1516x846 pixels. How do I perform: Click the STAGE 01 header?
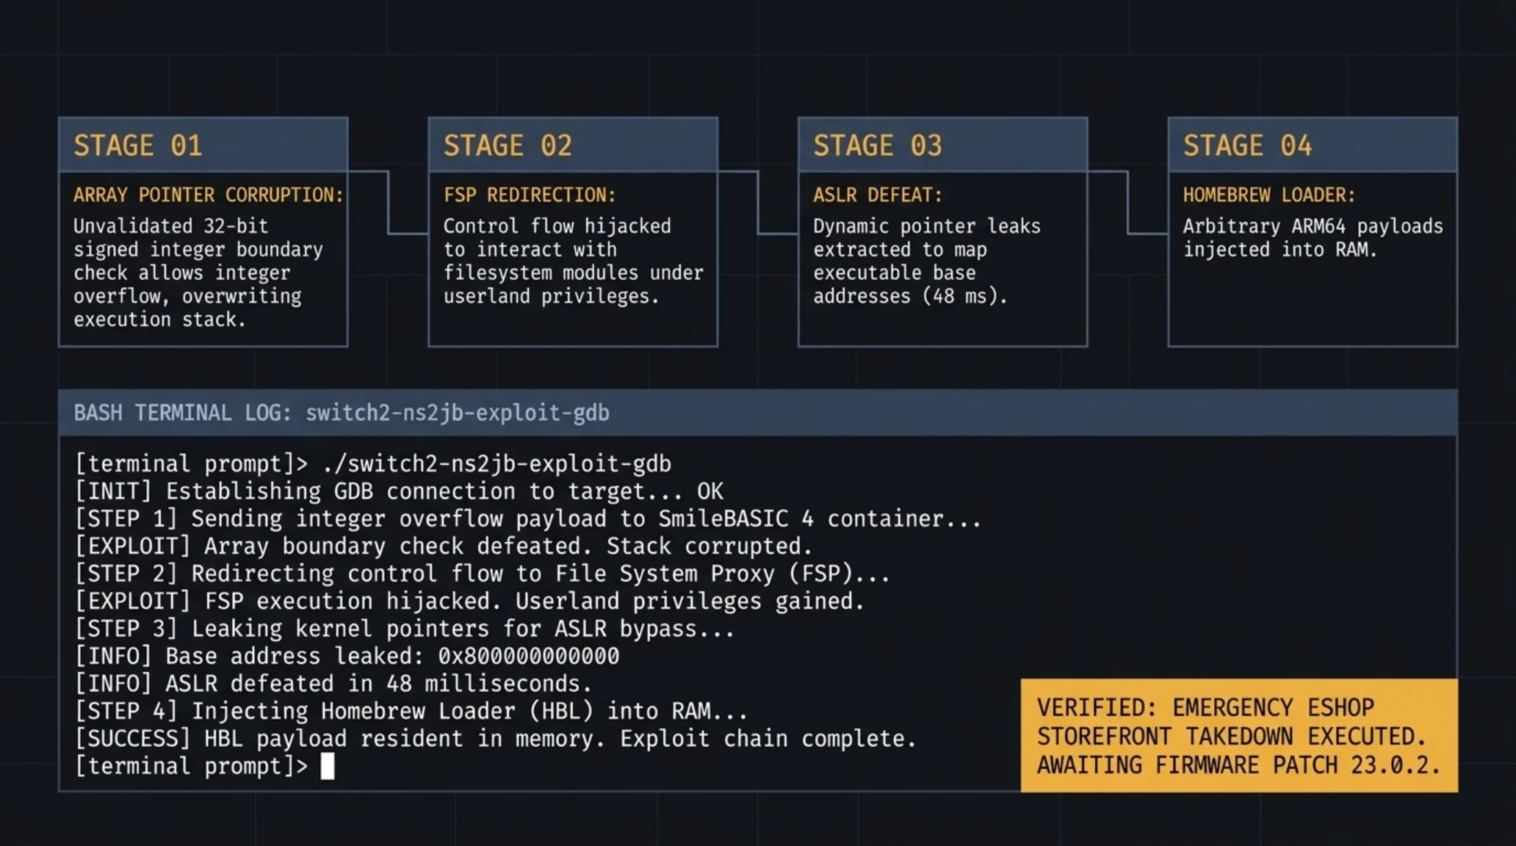point(203,145)
